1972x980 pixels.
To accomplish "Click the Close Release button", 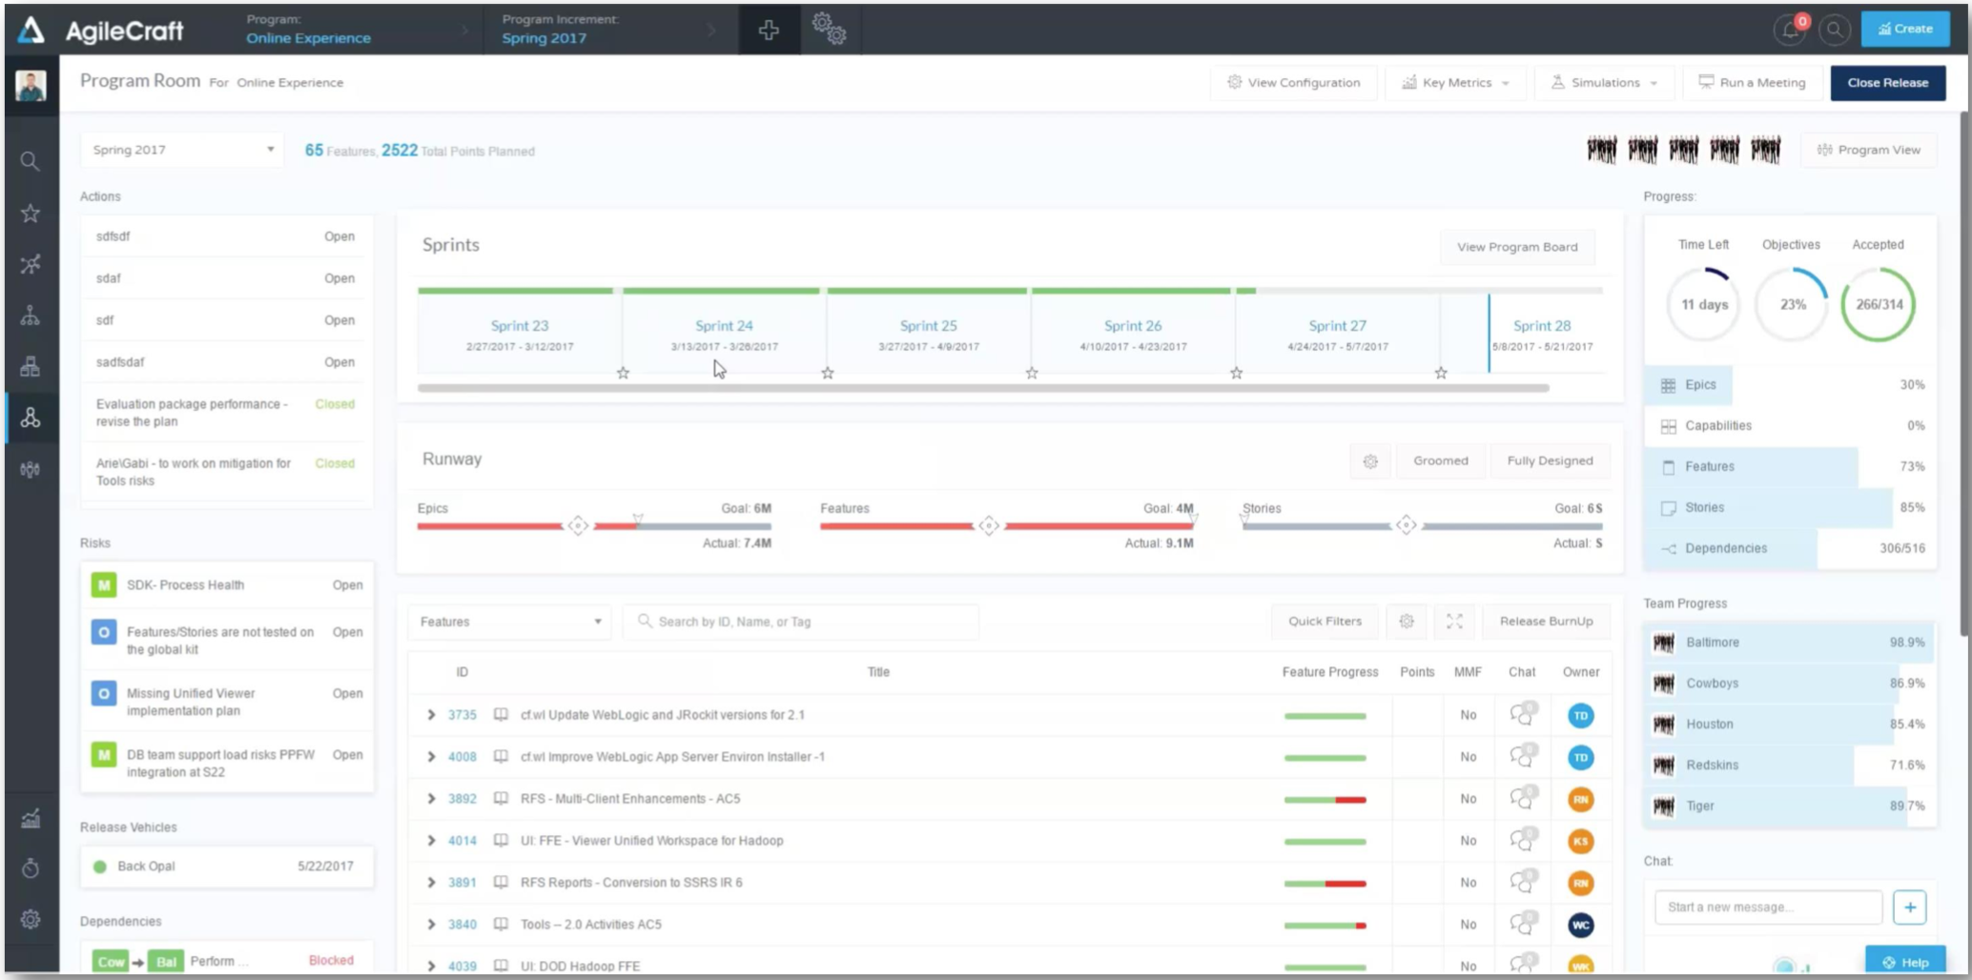I will pos(1887,83).
